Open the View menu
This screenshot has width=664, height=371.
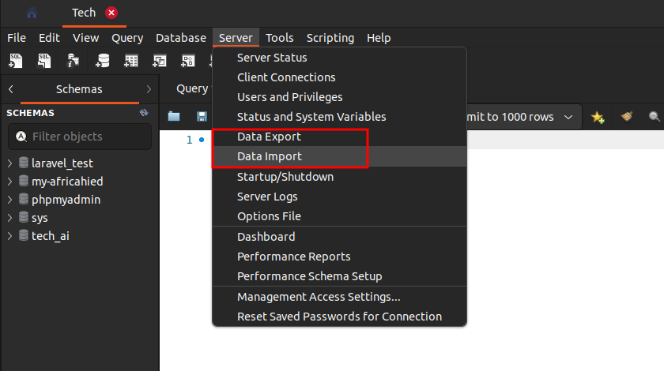[x=85, y=38]
